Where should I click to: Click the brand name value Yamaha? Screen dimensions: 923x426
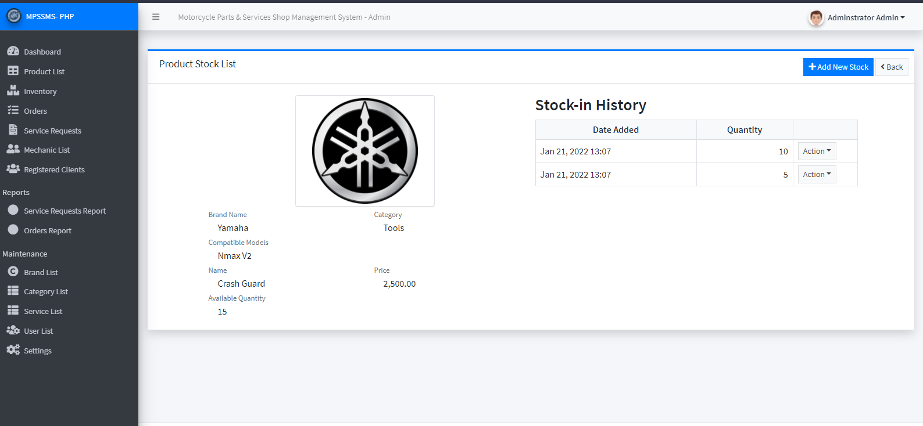[x=233, y=228]
